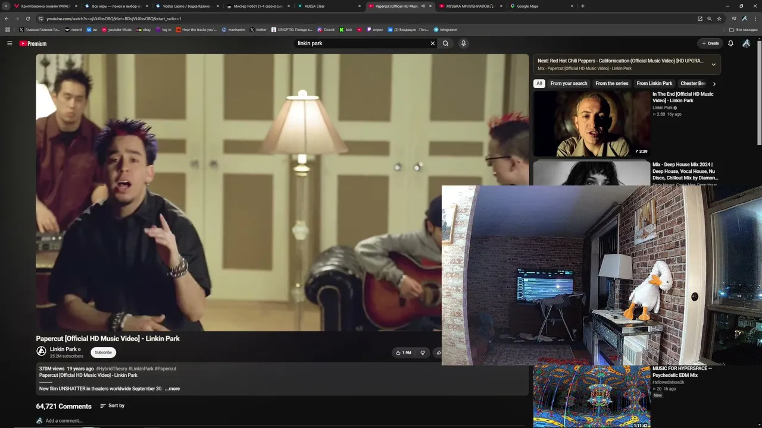Screen dimensions: 762x428
Task: Close the Papercut YouTube tab
Action: point(430,6)
